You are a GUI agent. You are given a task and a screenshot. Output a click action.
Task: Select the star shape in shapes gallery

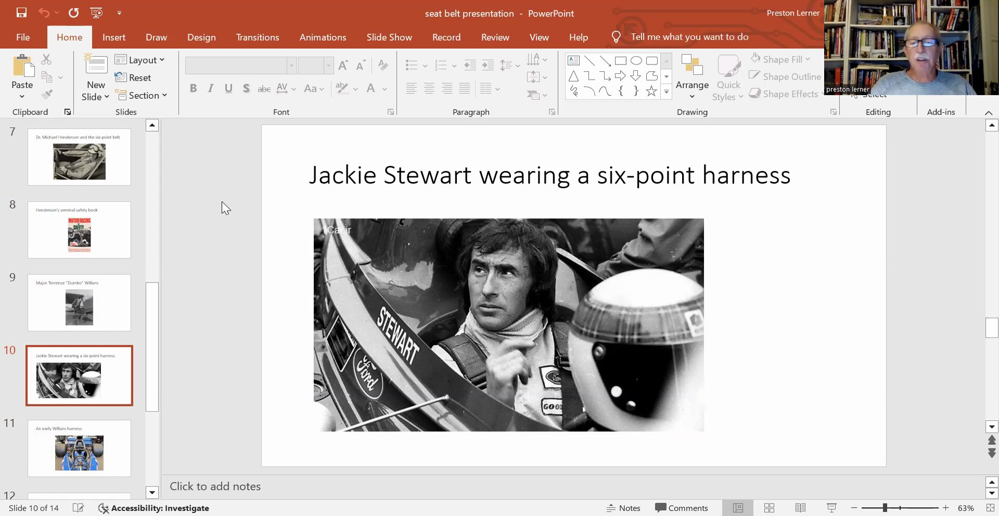(x=651, y=92)
